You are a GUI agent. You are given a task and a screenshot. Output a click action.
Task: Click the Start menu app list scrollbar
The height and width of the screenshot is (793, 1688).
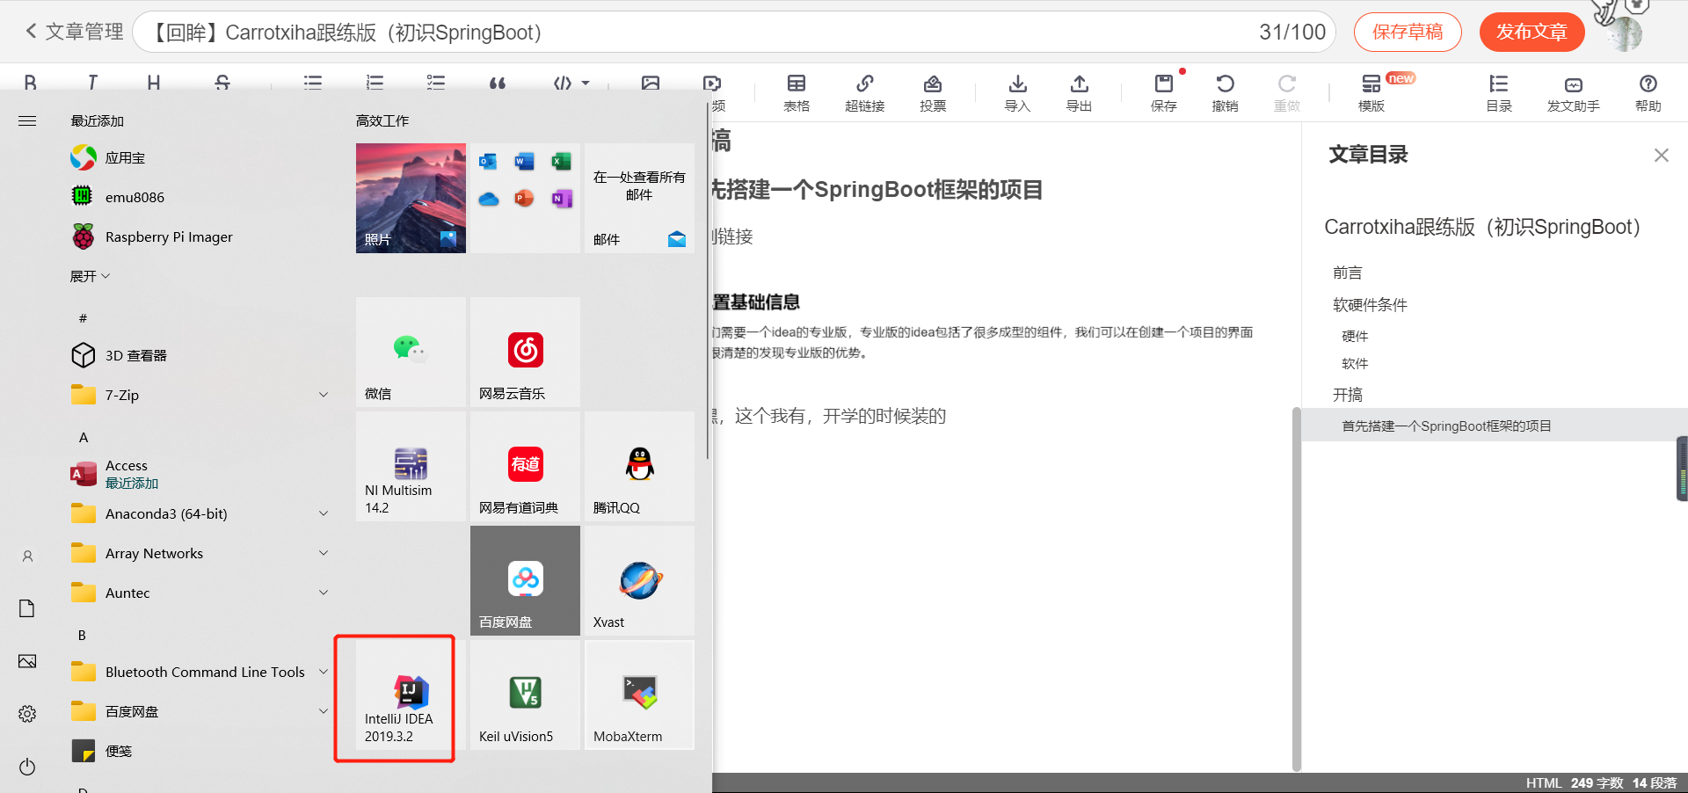click(x=707, y=281)
